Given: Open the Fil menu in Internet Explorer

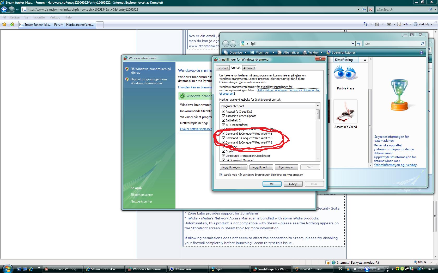Looking at the screenshot, I should [4, 17].
